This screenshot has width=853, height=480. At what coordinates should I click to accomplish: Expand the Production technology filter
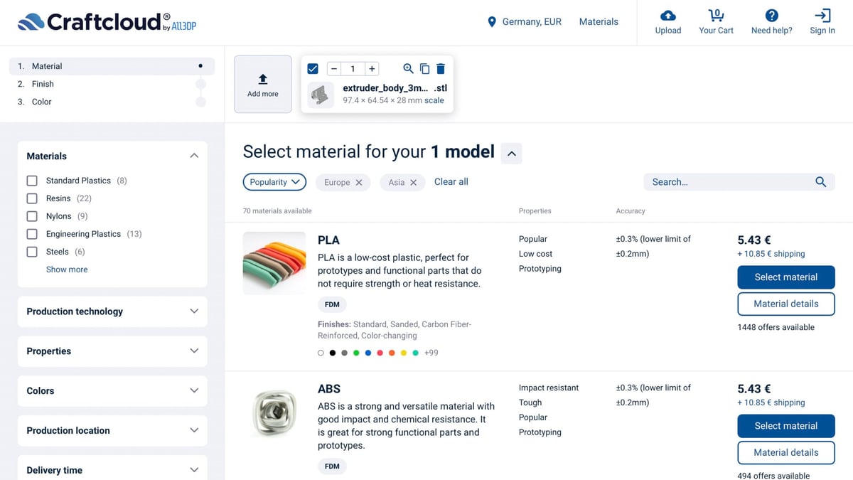coord(112,311)
